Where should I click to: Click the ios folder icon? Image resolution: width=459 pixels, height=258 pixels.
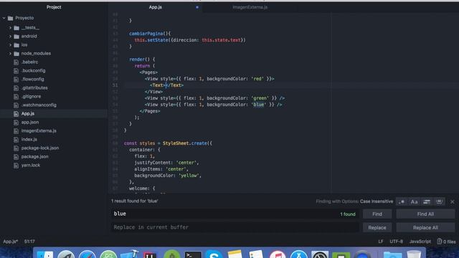point(16,45)
